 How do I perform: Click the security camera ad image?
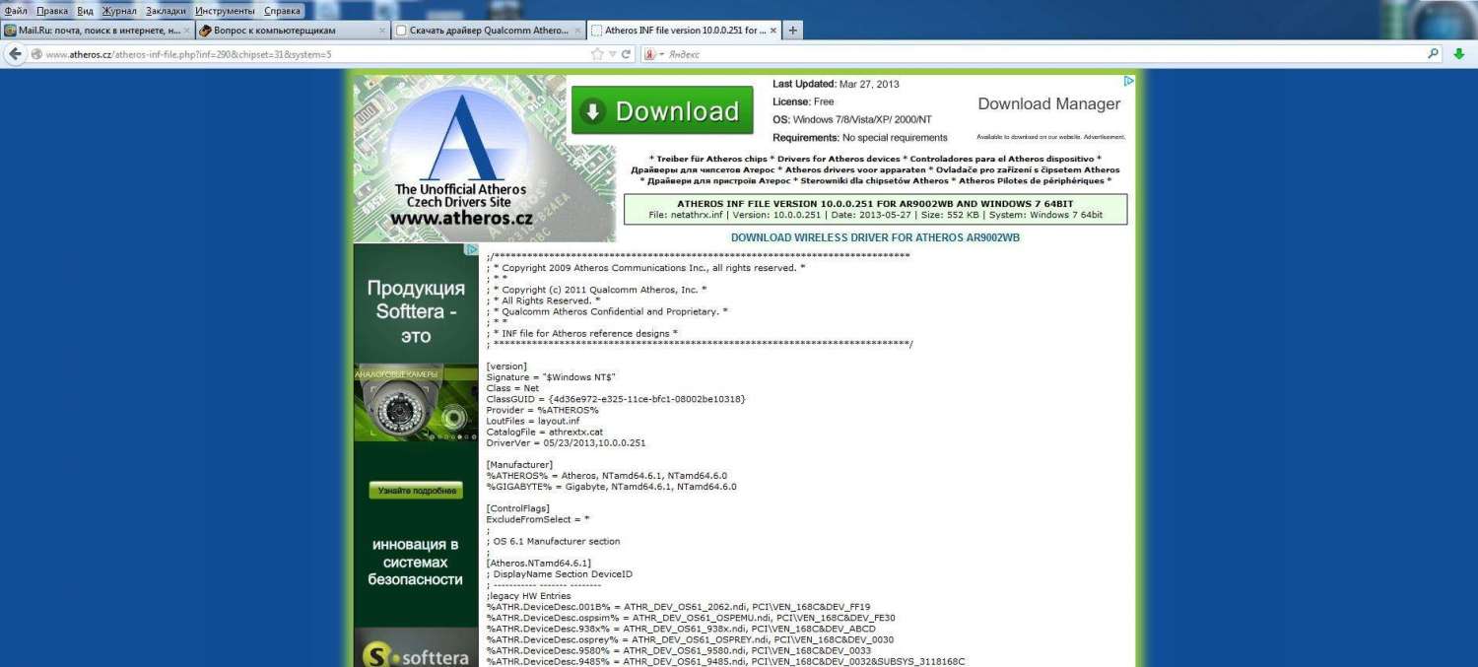[x=415, y=404]
